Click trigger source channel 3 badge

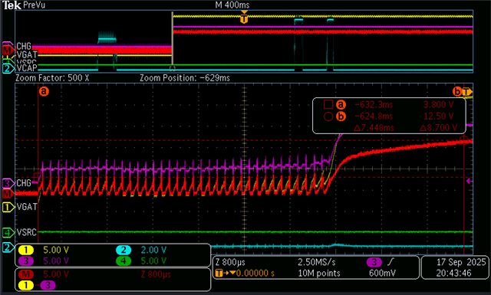tap(374, 262)
